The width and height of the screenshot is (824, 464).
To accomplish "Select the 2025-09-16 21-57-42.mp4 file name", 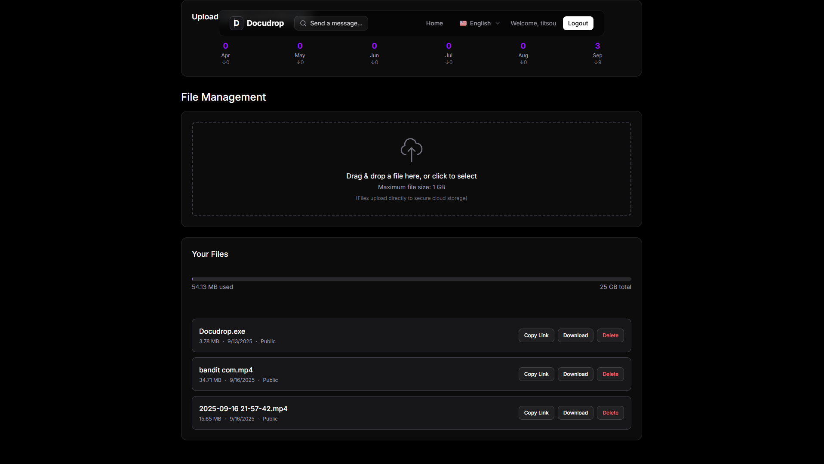I will [243, 409].
